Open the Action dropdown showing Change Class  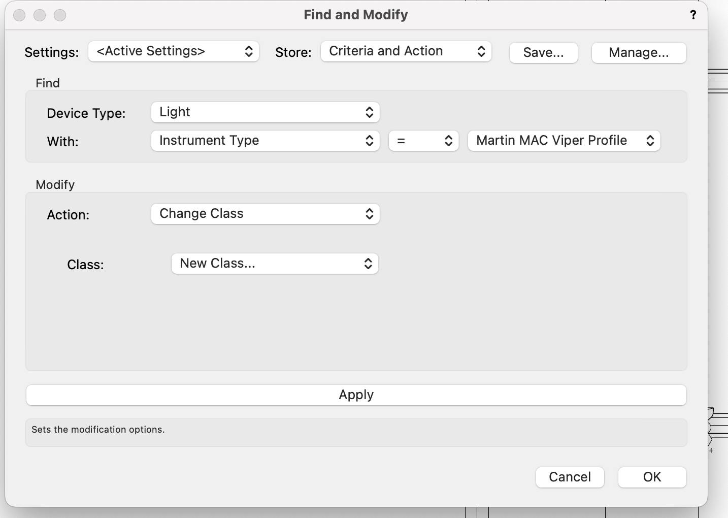265,214
